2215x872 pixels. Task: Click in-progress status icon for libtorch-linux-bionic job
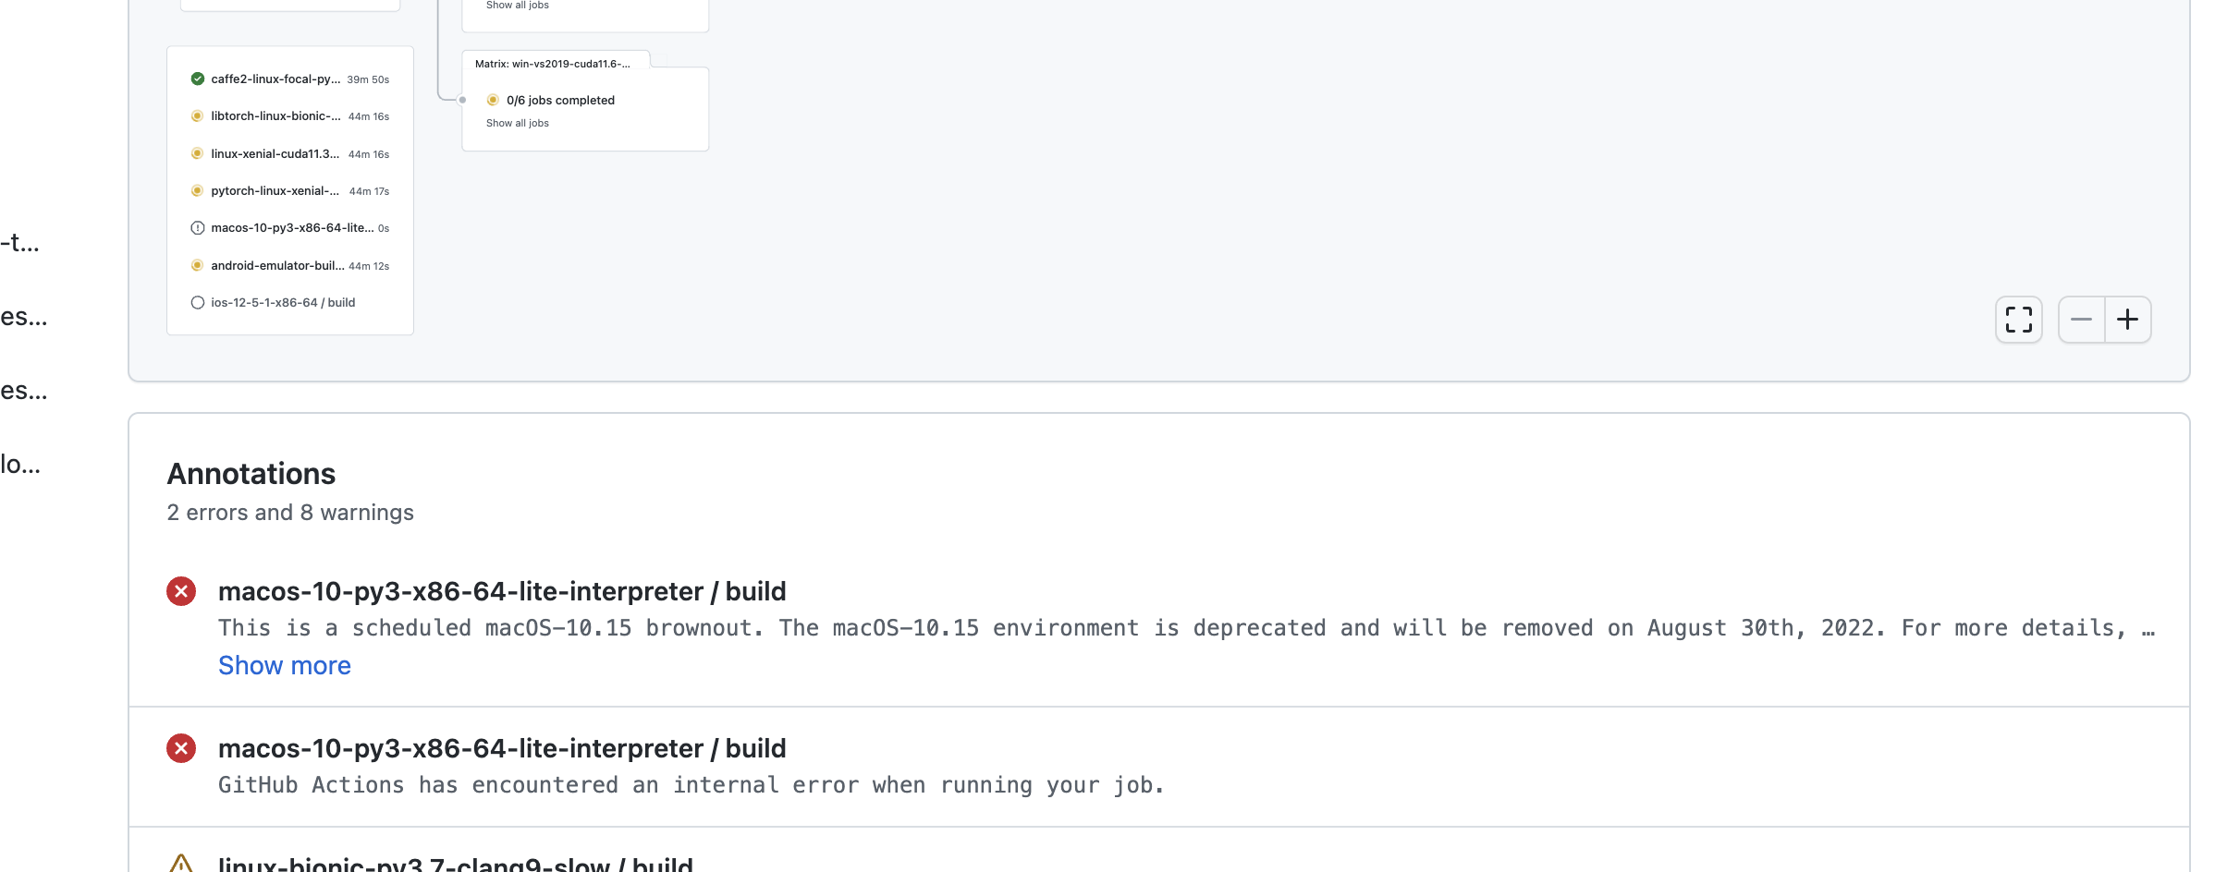point(197,115)
